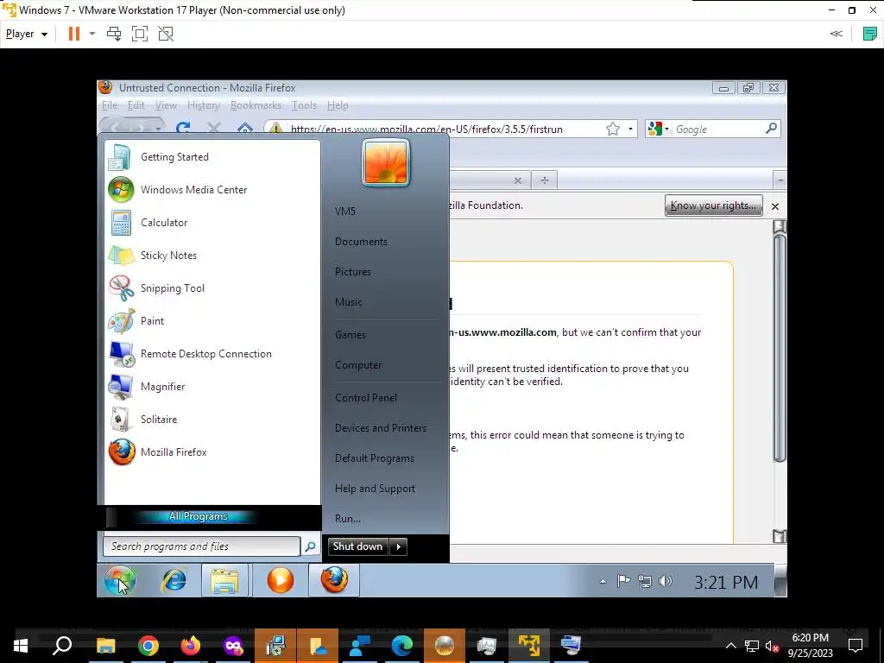Image resolution: width=884 pixels, height=663 pixels.
Task: Click the Know your rights button
Action: pyautogui.click(x=713, y=205)
